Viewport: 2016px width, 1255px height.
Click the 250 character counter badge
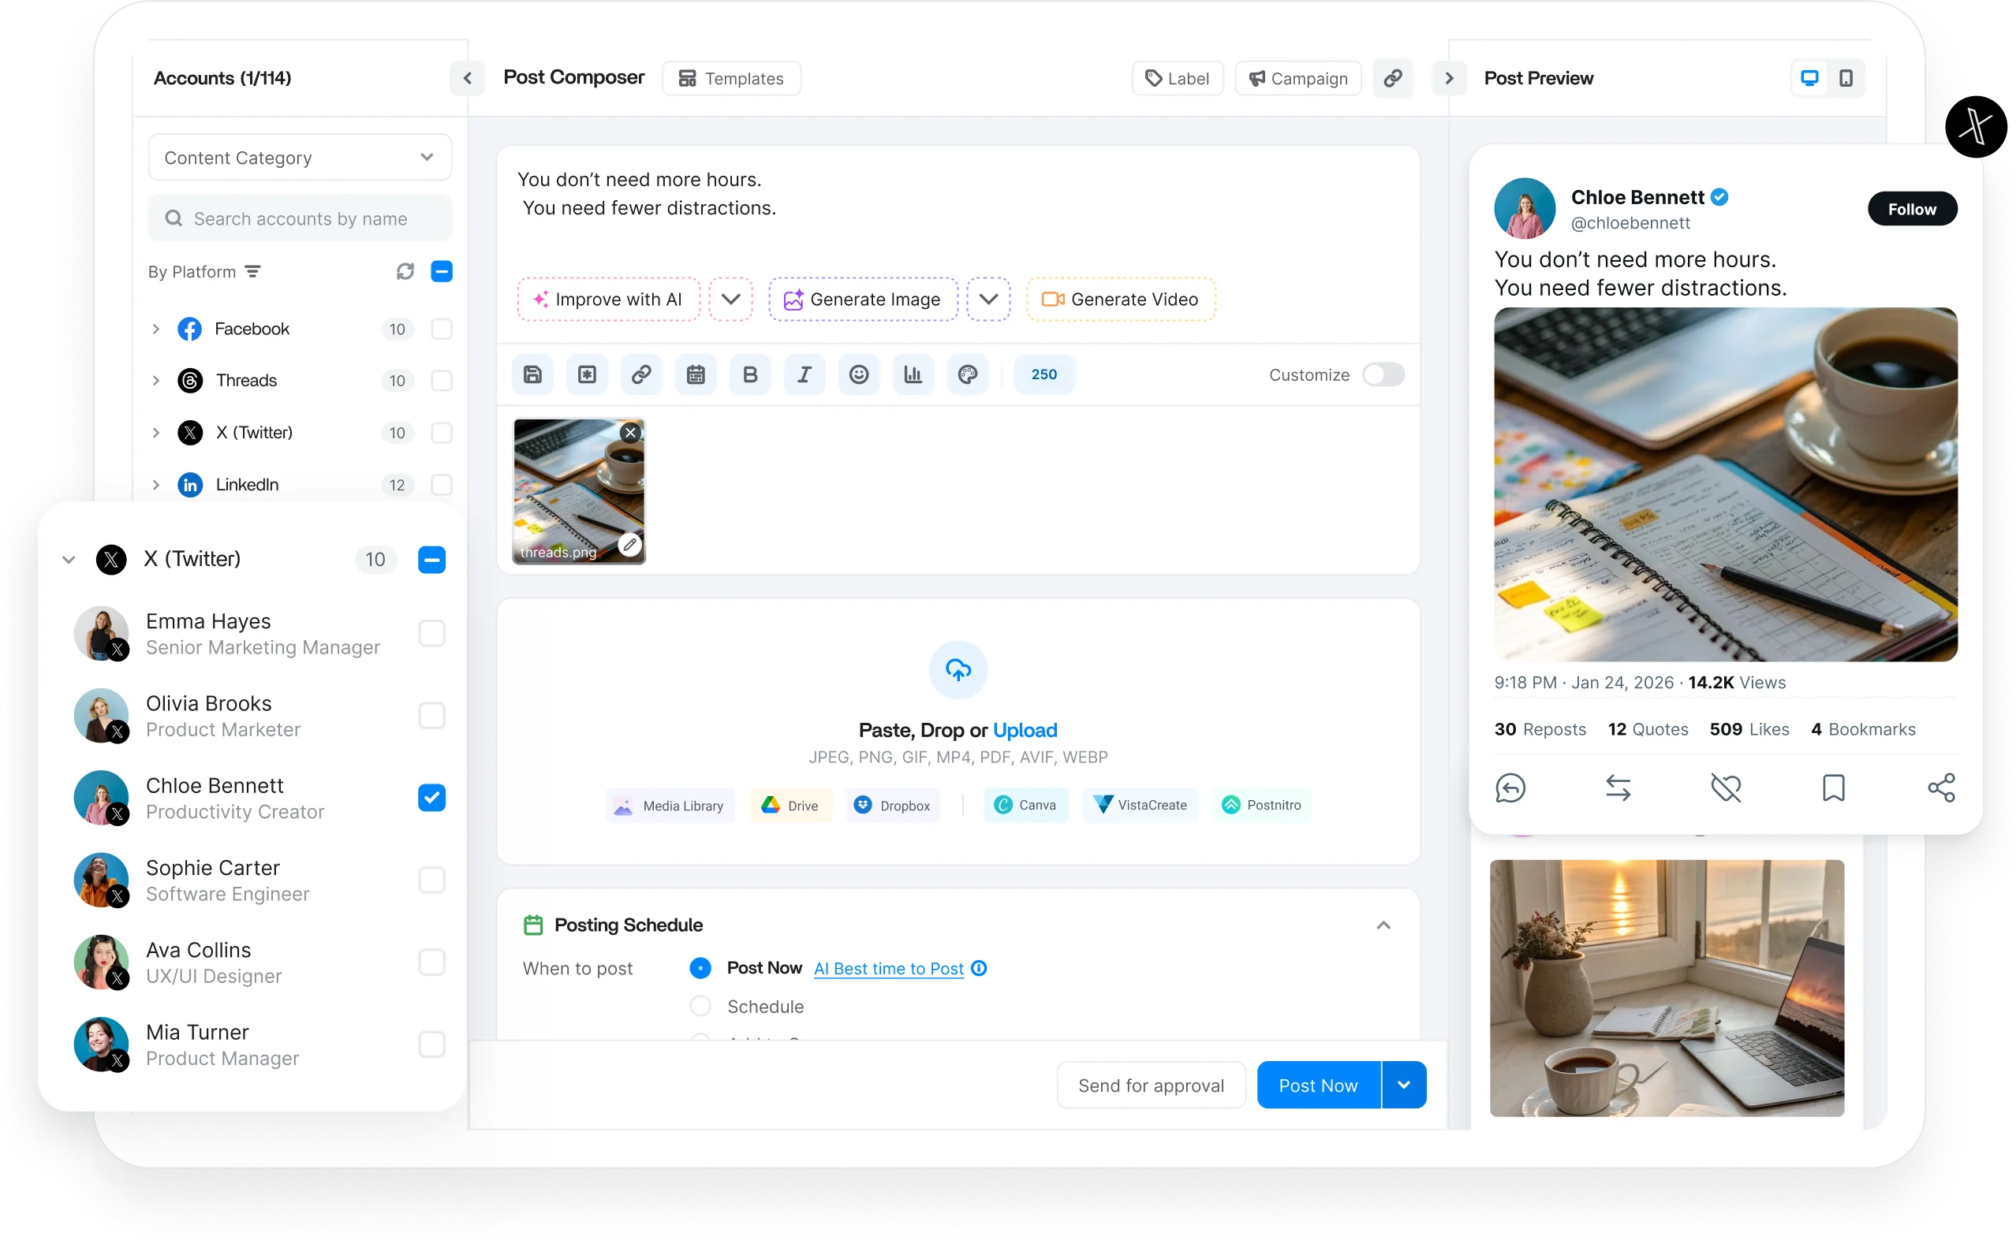click(1043, 374)
